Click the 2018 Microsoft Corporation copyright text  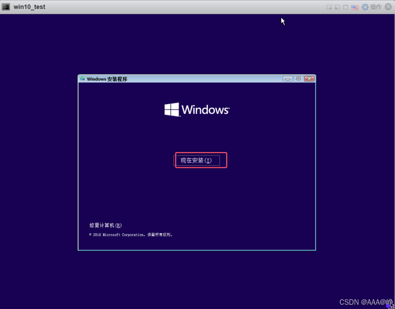click(131, 235)
